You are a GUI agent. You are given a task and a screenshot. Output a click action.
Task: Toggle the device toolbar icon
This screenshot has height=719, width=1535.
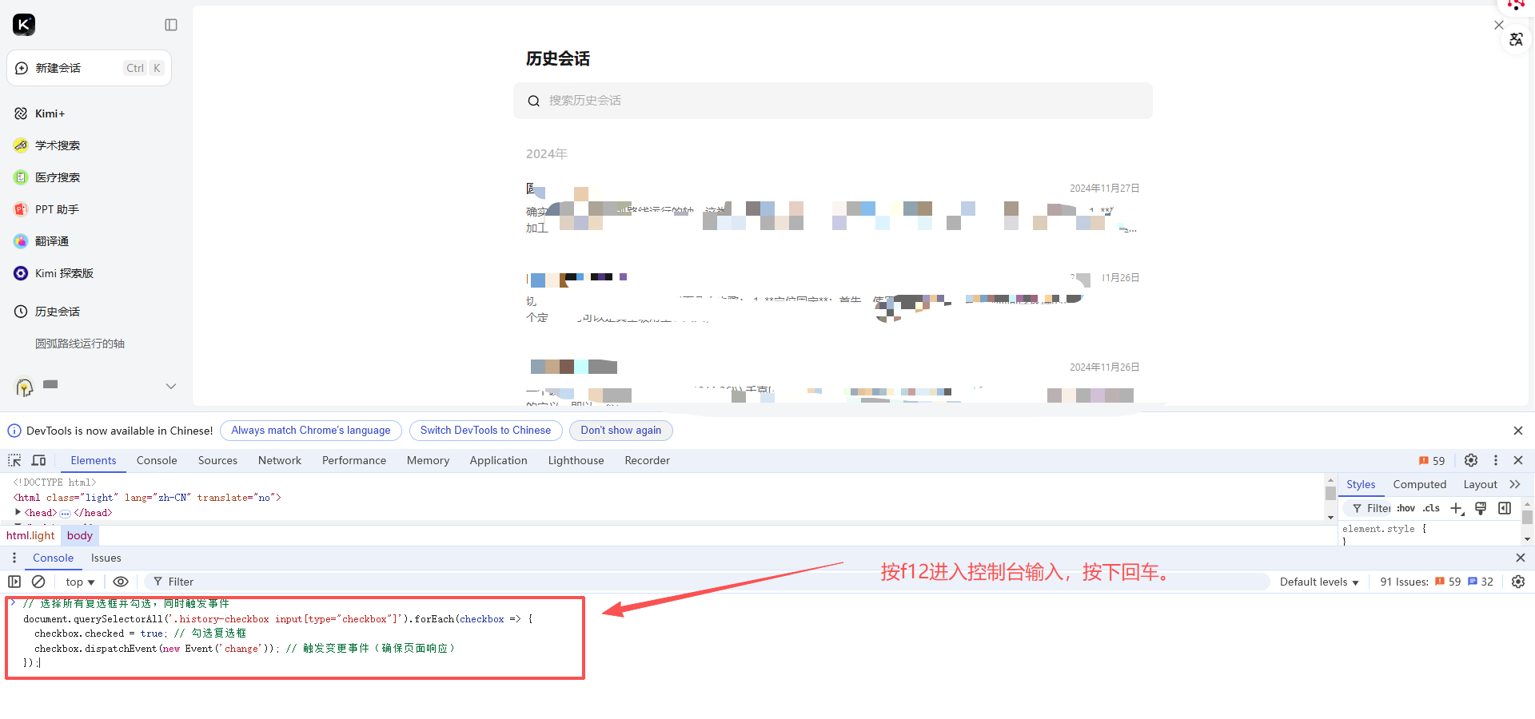(38, 460)
